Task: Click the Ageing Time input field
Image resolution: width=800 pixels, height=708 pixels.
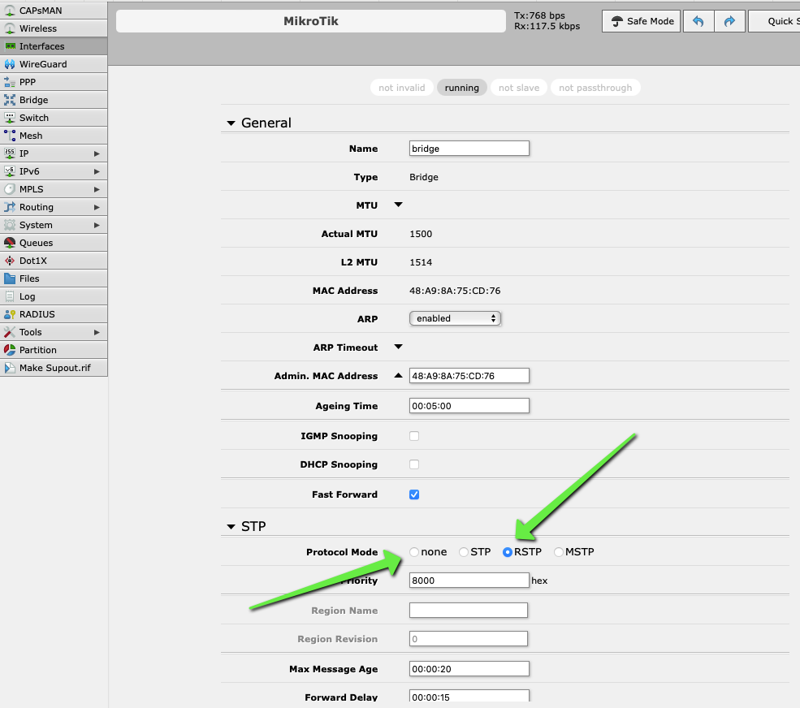Action: click(x=469, y=406)
